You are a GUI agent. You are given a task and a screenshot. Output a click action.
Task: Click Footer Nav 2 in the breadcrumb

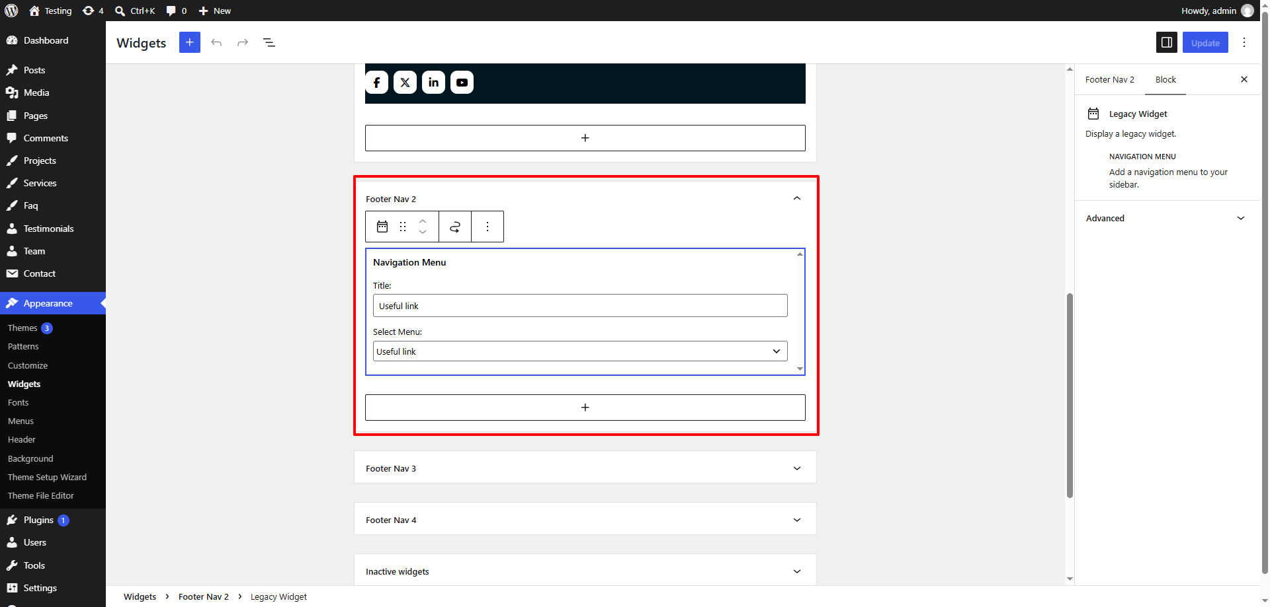point(204,596)
